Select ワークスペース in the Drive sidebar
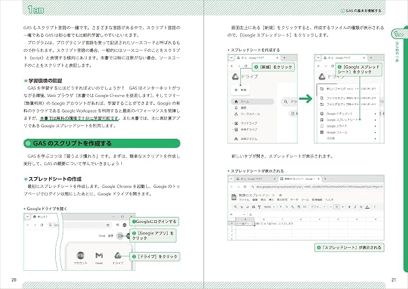This screenshot has width=408, height=289. pos(250,114)
